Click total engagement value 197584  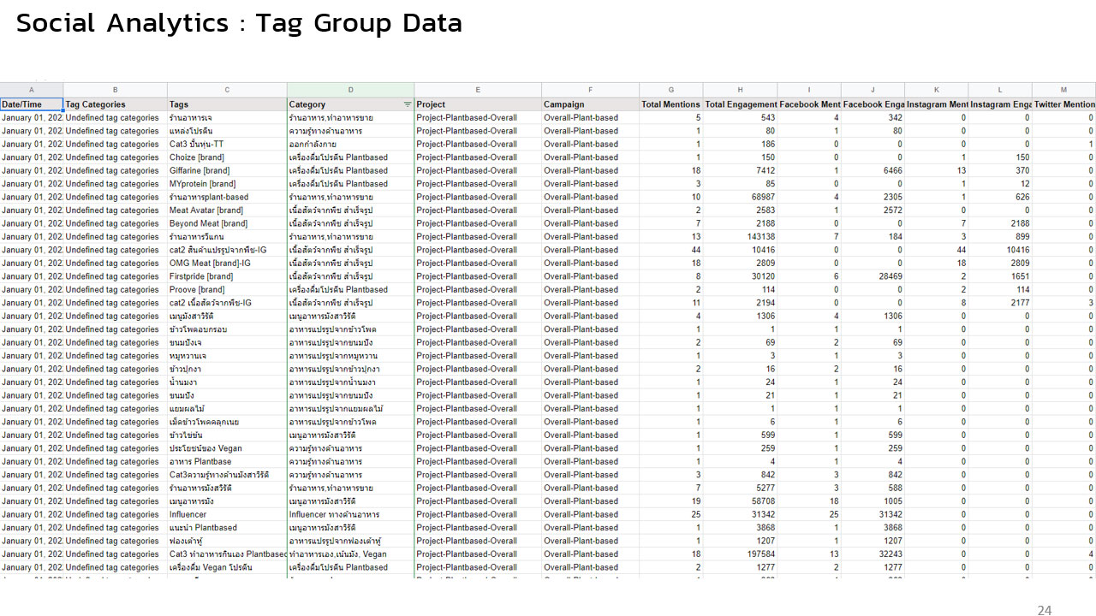pyautogui.click(x=741, y=554)
